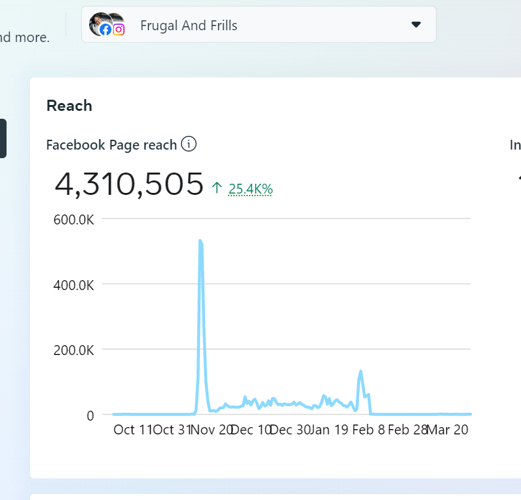Click the Nov 20 date axis label
521x500 pixels.
211,430
